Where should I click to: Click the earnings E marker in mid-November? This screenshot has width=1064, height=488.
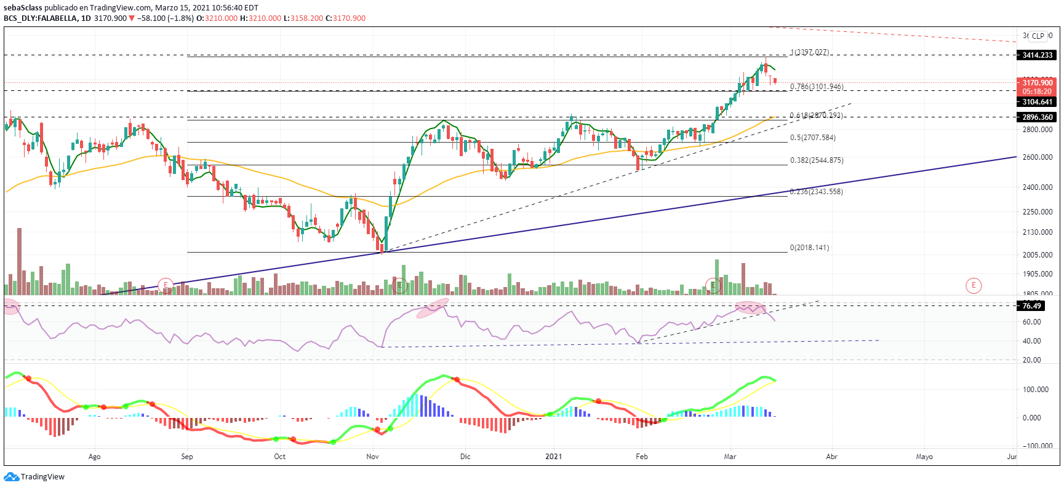tap(400, 285)
